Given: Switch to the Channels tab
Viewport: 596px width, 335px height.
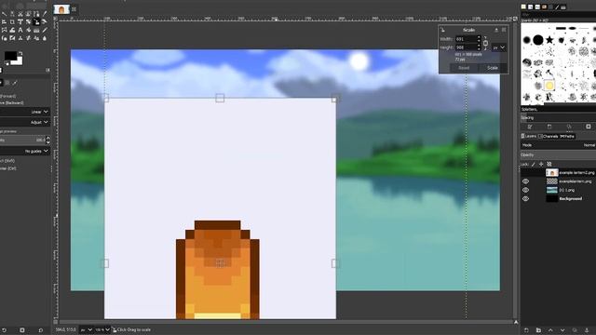Looking at the screenshot, I should click(x=549, y=136).
